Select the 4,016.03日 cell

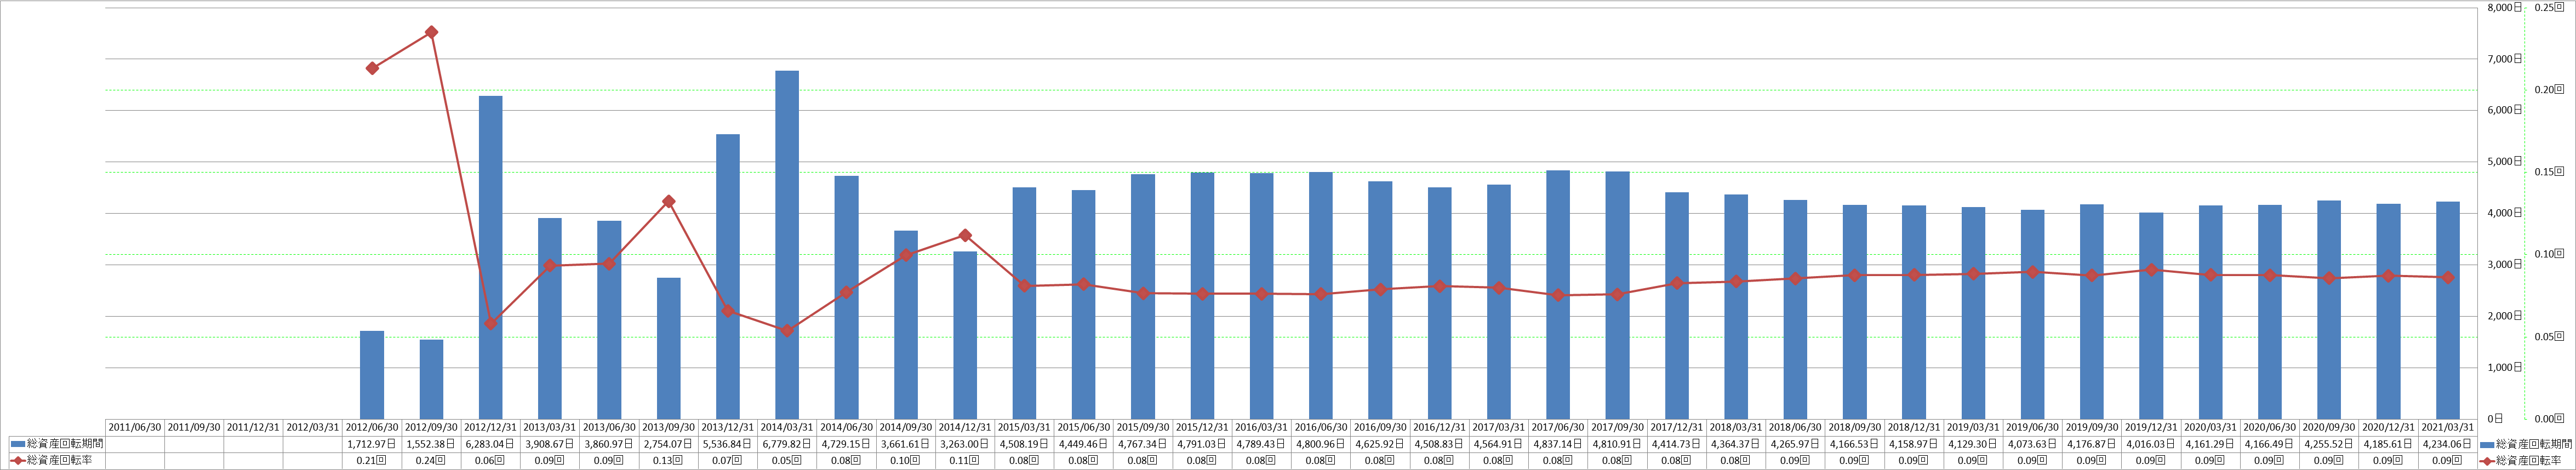(x=2151, y=443)
